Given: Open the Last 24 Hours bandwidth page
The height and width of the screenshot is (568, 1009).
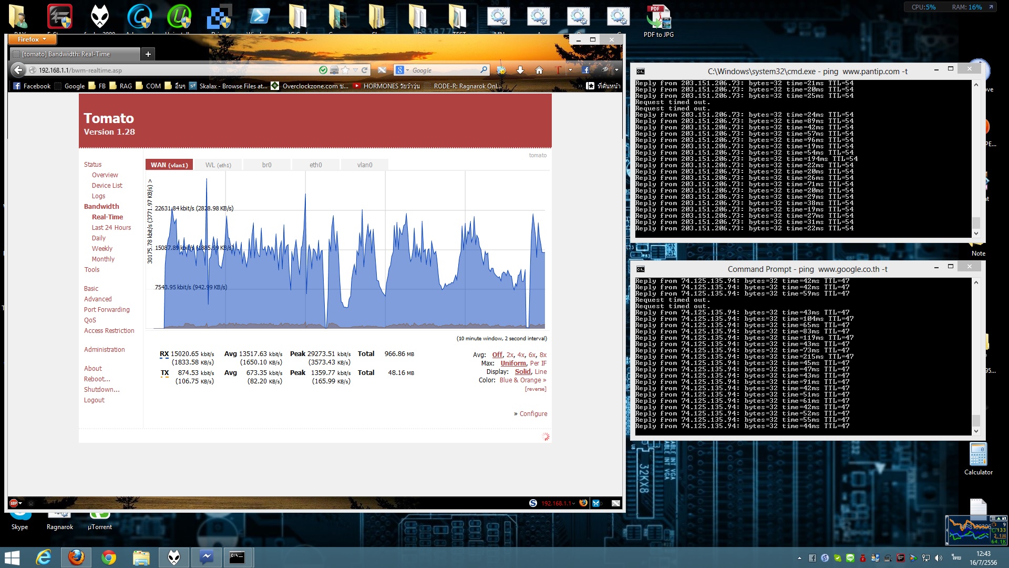Looking at the screenshot, I should (x=111, y=228).
